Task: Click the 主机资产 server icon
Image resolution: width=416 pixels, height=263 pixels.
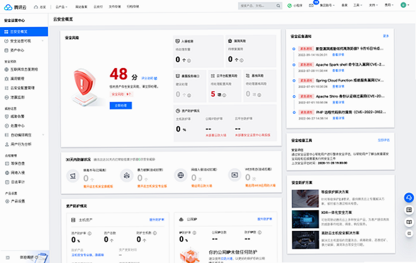Action: point(73,220)
